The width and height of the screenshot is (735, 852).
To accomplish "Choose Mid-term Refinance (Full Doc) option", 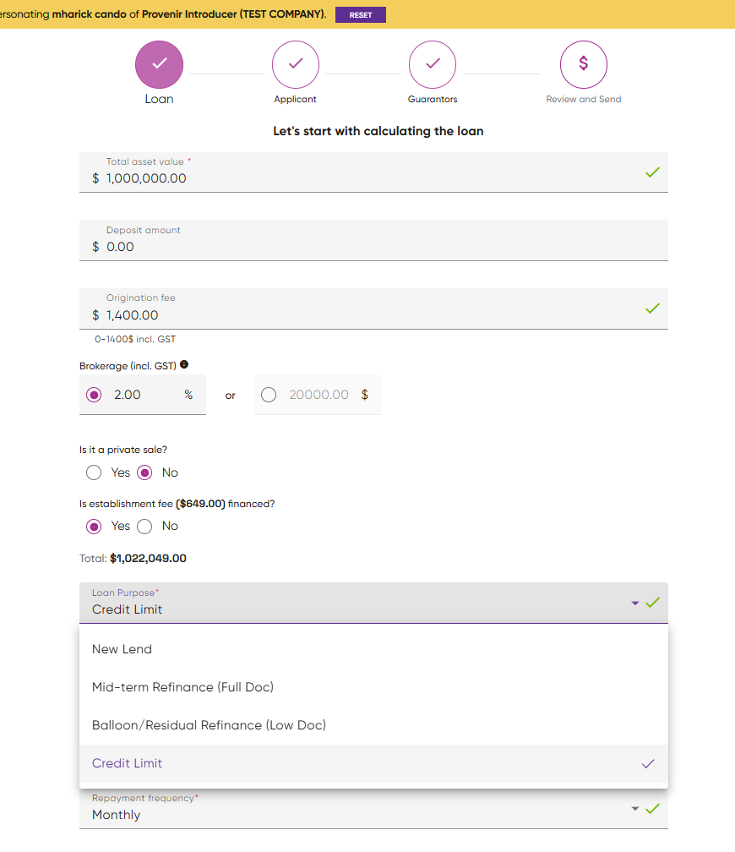I will click(x=373, y=687).
